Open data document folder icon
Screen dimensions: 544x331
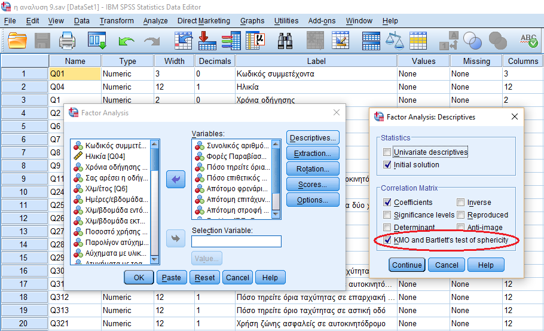17,40
